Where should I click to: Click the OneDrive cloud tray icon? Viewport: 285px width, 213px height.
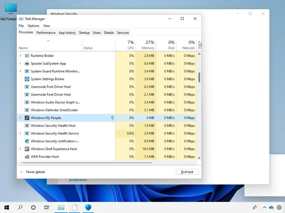(x=271, y=207)
